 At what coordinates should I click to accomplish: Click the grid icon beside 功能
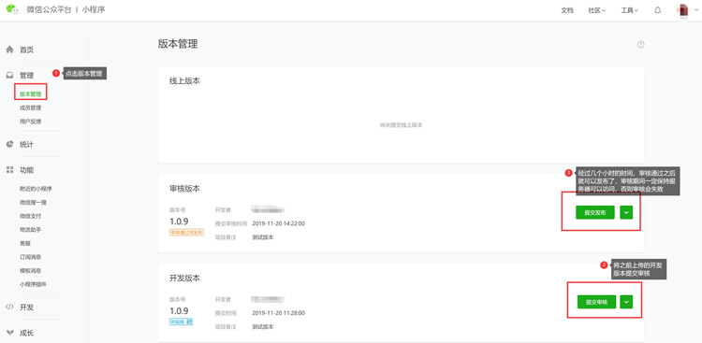click(x=9, y=170)
